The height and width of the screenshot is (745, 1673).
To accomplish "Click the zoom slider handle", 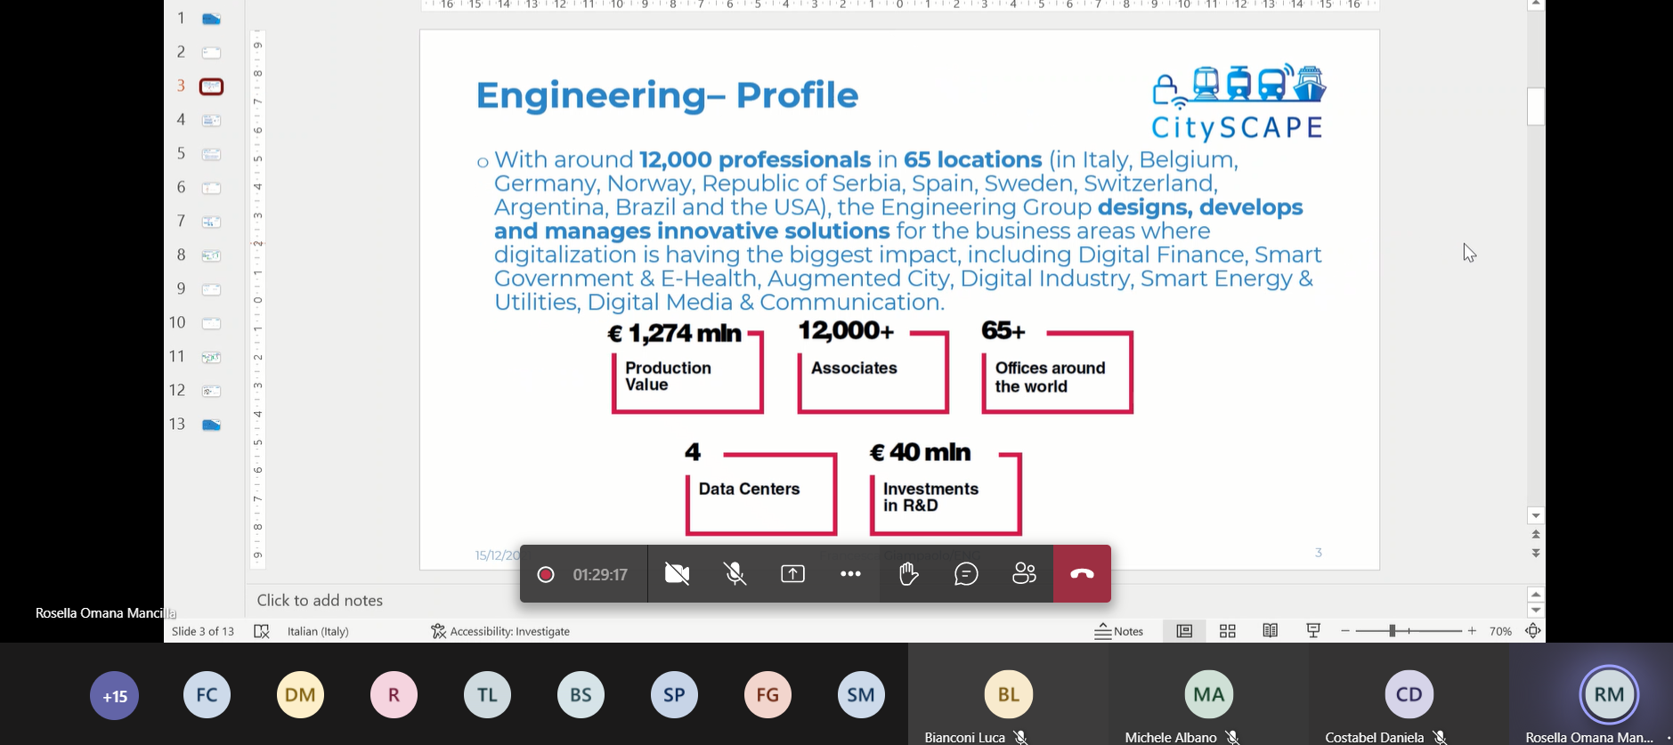I will [x=1392, y=631].
